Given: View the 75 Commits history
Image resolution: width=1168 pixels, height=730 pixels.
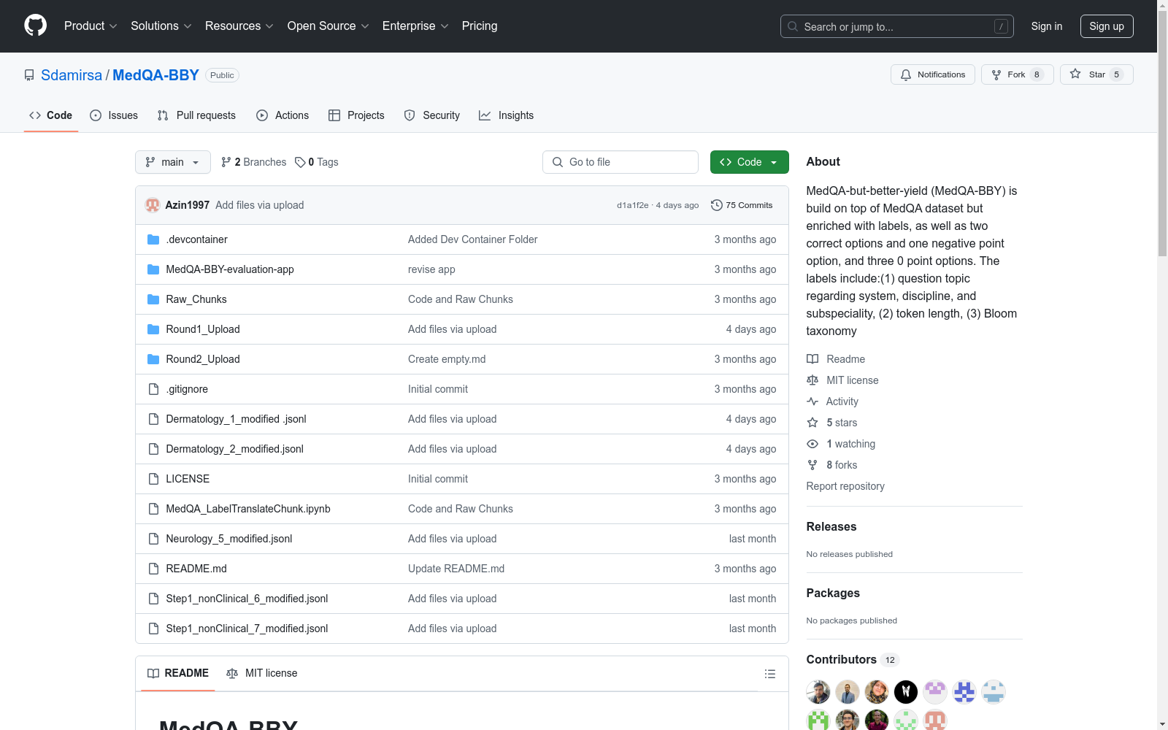Looking at the screenshot, I should point(742,205).
